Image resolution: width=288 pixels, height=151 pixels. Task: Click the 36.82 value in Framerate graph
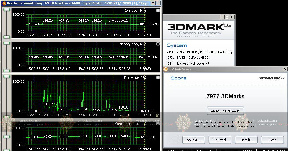[97, 110]
